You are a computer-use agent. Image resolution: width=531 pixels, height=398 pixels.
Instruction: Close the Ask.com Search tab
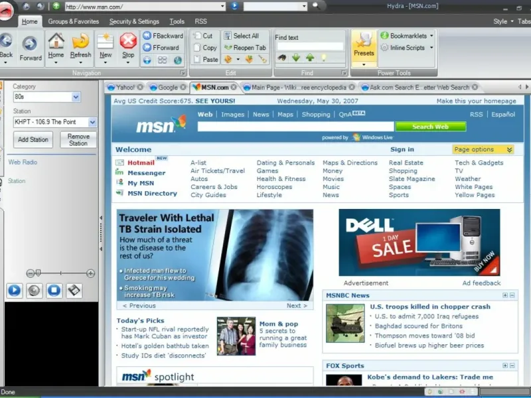click(475, 88)
